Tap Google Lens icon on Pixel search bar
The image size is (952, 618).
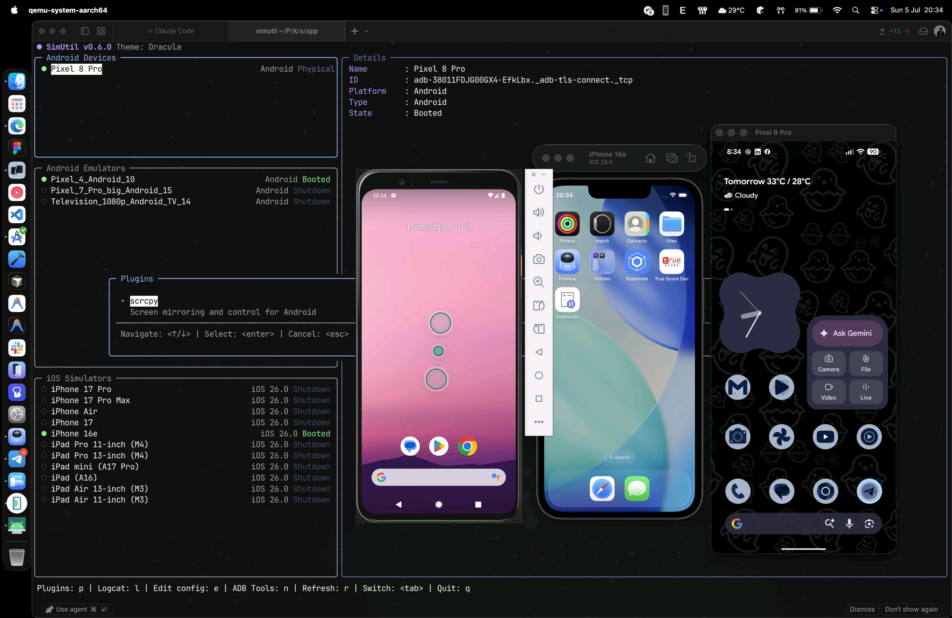pyautogui.click(x=869, y=524)
